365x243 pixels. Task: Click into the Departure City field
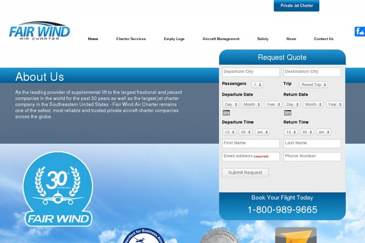point(251,72)
